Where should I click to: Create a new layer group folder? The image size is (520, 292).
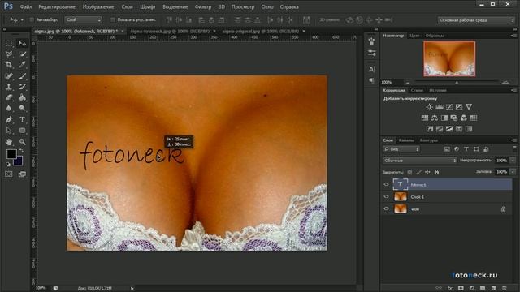483,288
